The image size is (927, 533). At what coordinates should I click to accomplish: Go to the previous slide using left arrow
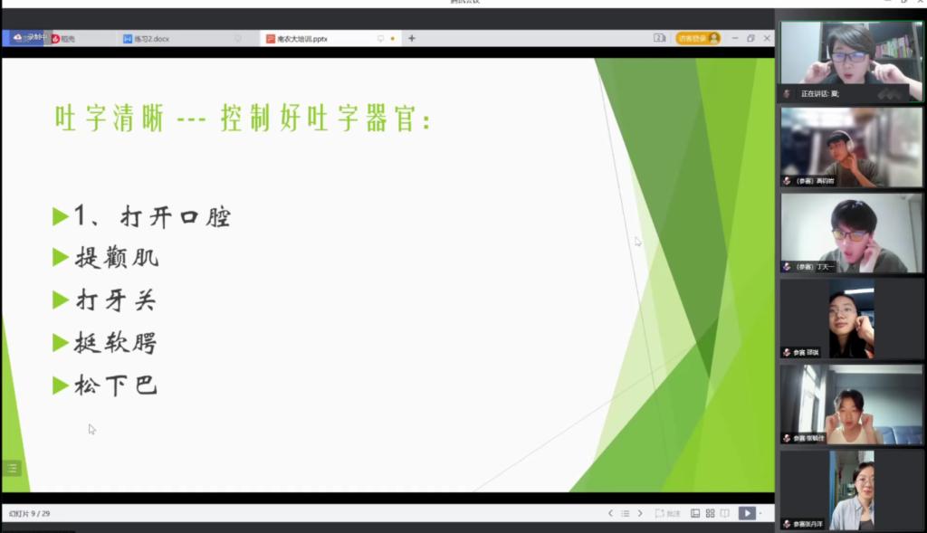click(610, 513)
